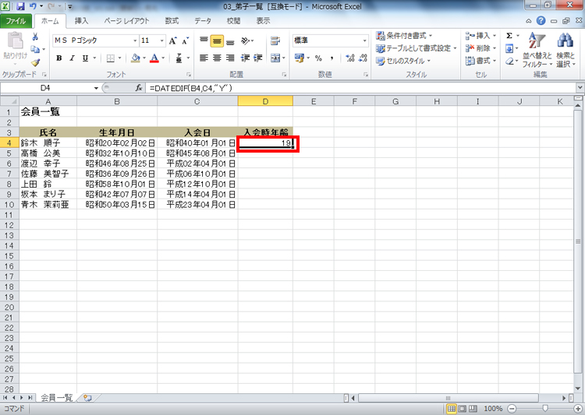Open number format 標準 dropdown
The height and width of the screenshot is (415, 585).
364,40
